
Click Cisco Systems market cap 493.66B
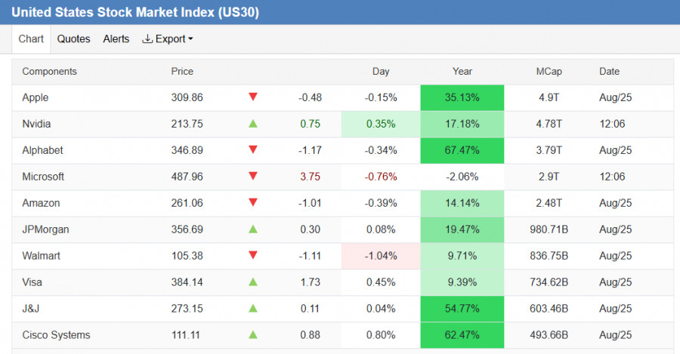coord(549,335)
